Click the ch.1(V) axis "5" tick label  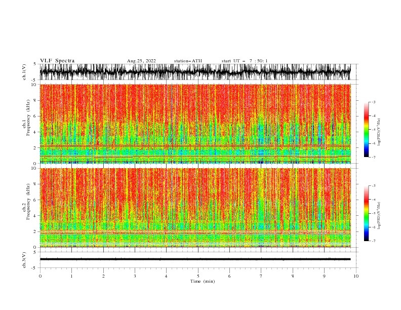click(x=35, y=64)
